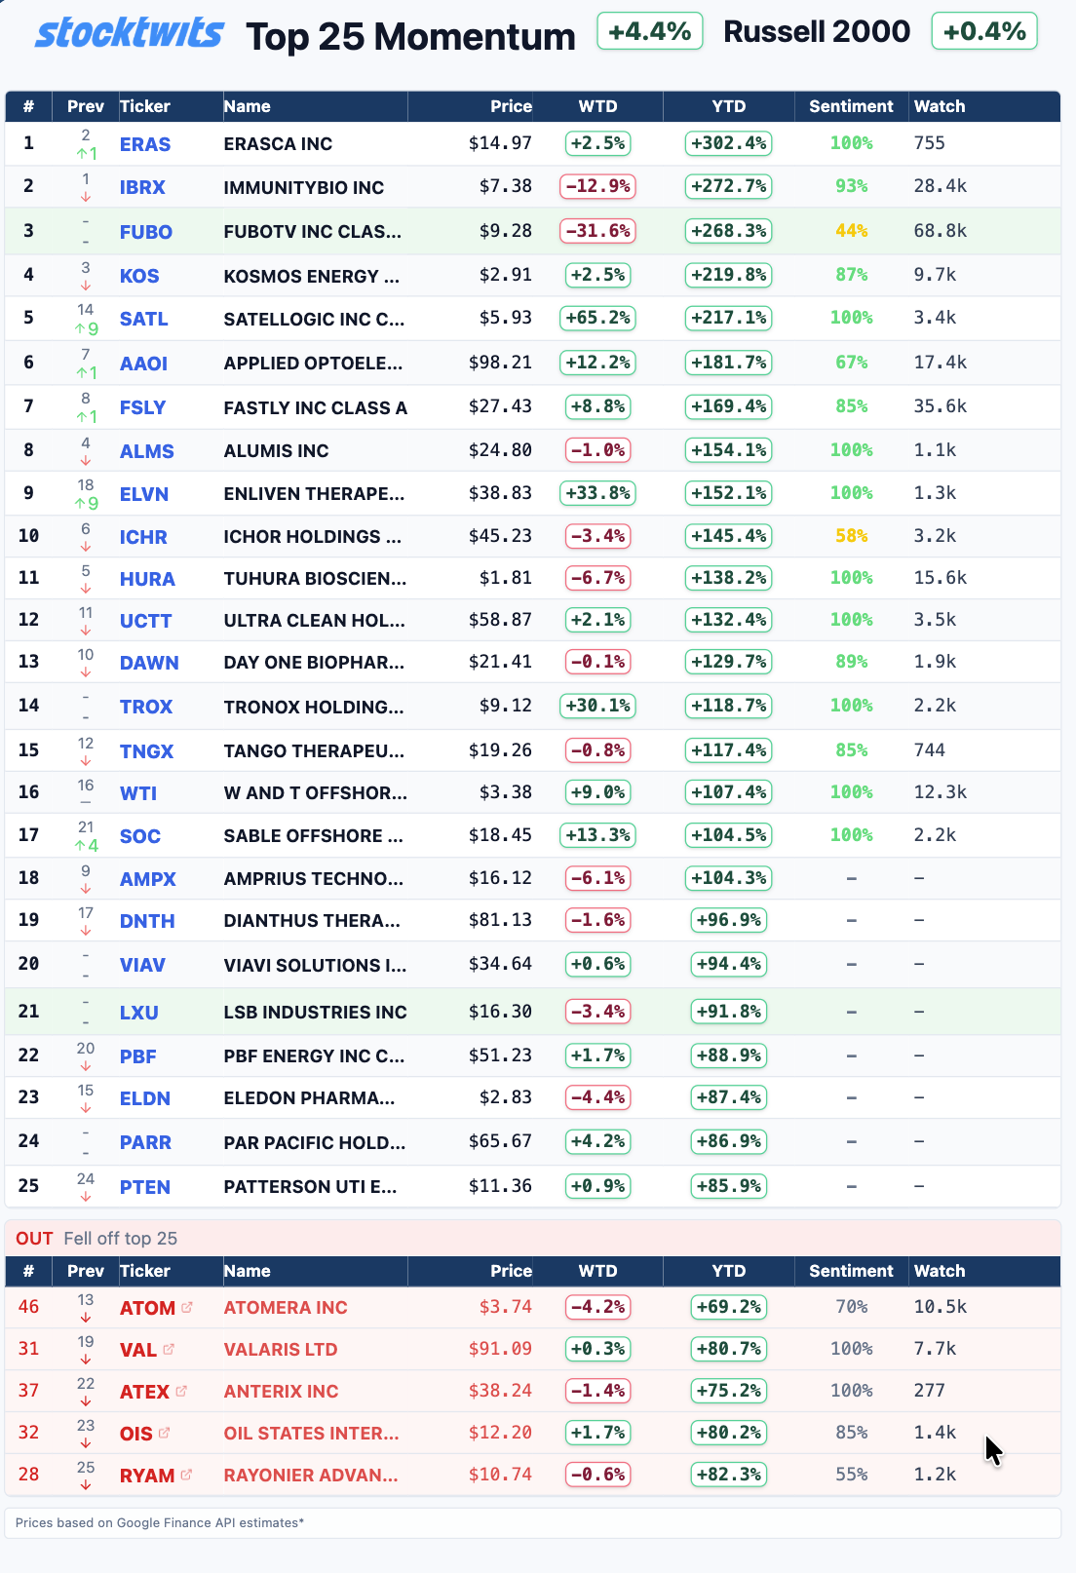
Task: Click the Top 25 Momentum +4.4% badge
Action: (x=649, y=32)
